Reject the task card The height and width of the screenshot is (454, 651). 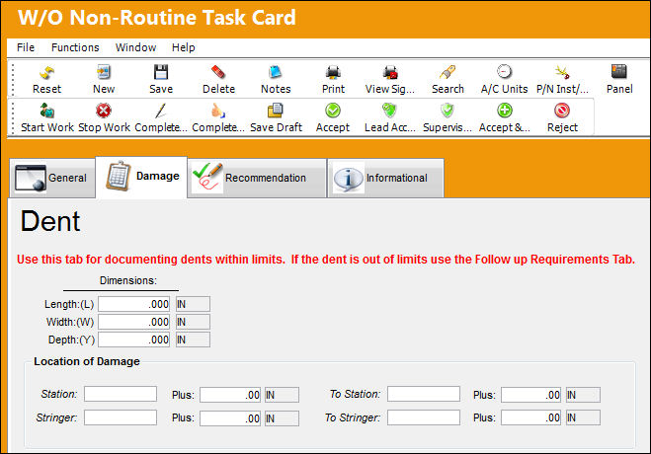(562, 117)
